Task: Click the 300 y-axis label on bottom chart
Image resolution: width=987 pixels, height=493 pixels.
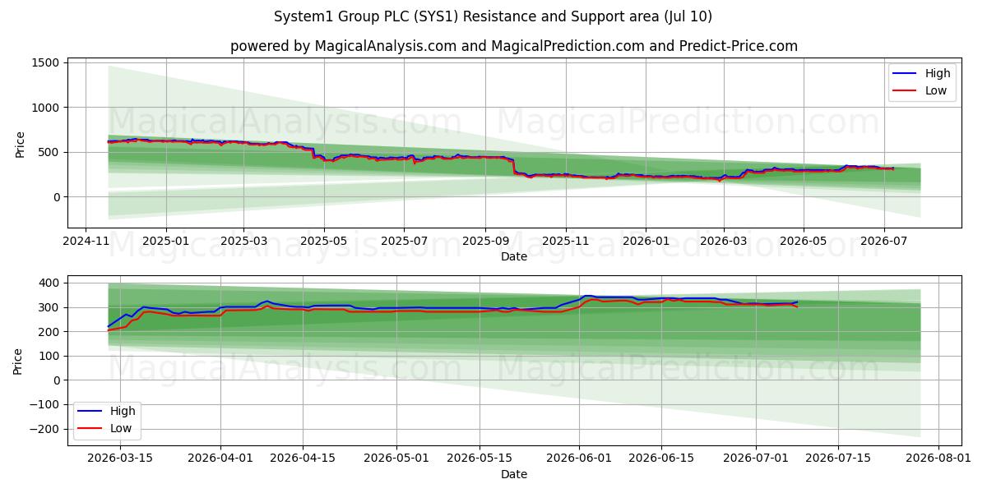Action: click(49, 308)
